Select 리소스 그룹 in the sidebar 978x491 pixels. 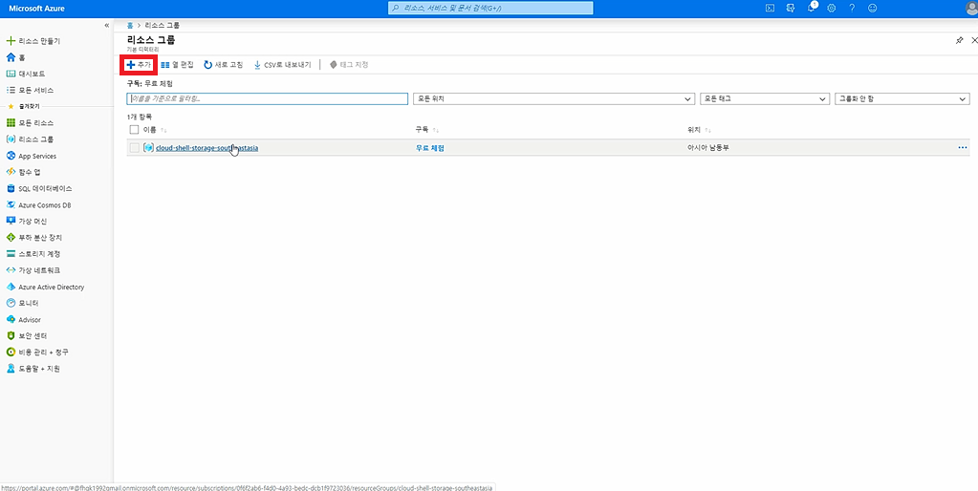tap(30, 139)
